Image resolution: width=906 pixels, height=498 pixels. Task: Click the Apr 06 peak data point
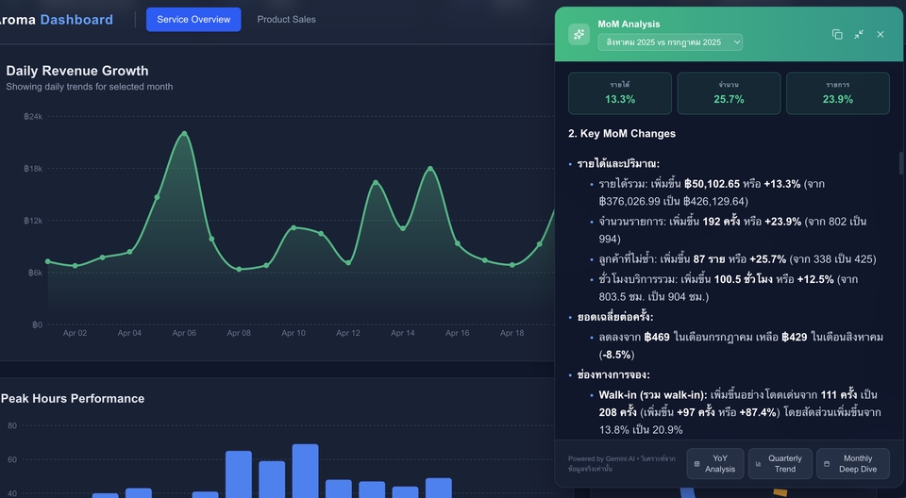point(184,133)
